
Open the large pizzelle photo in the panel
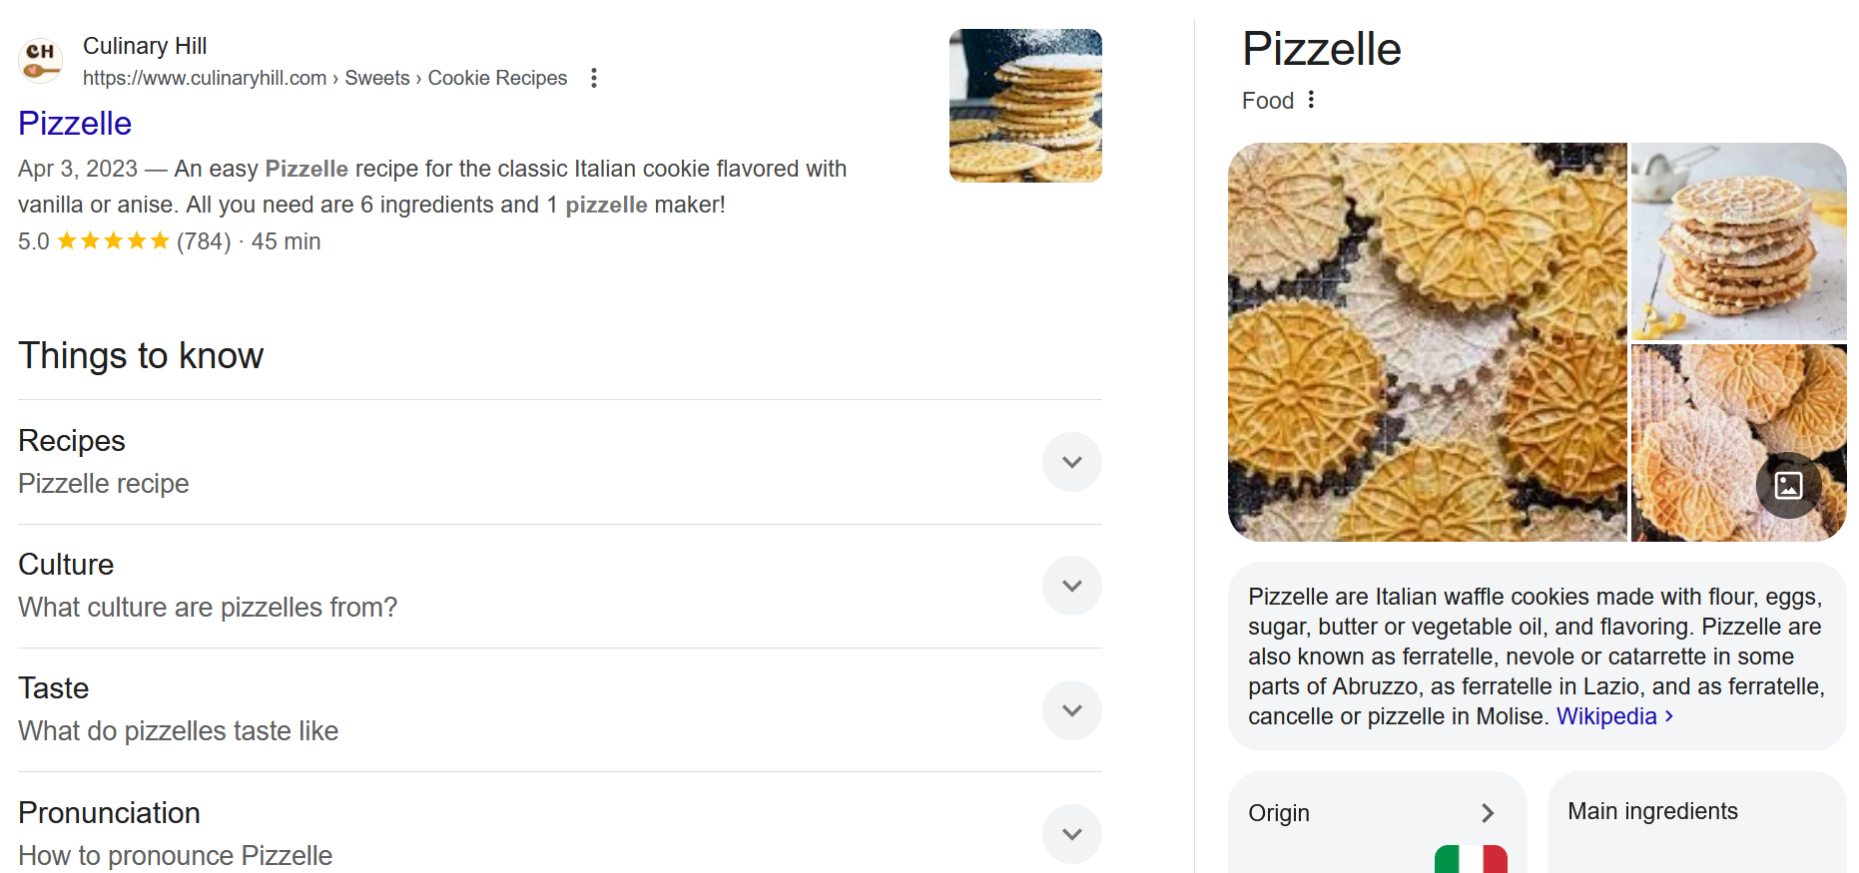1428,342
